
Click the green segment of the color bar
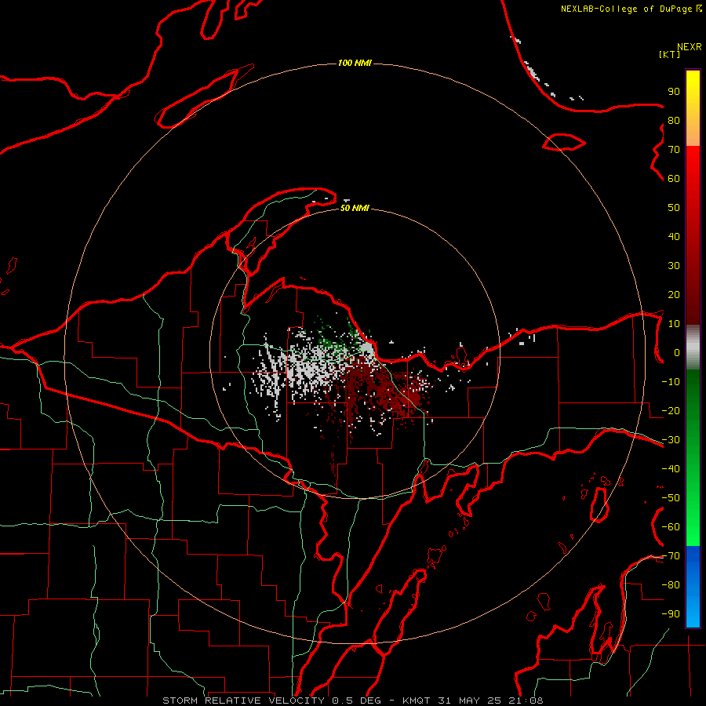pos(693,458)
